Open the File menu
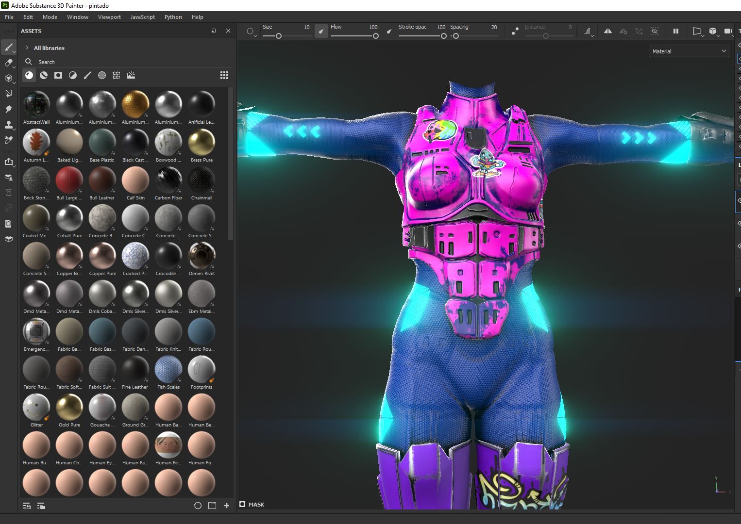This screenshot has width=741, height=524. coord(9,17)
